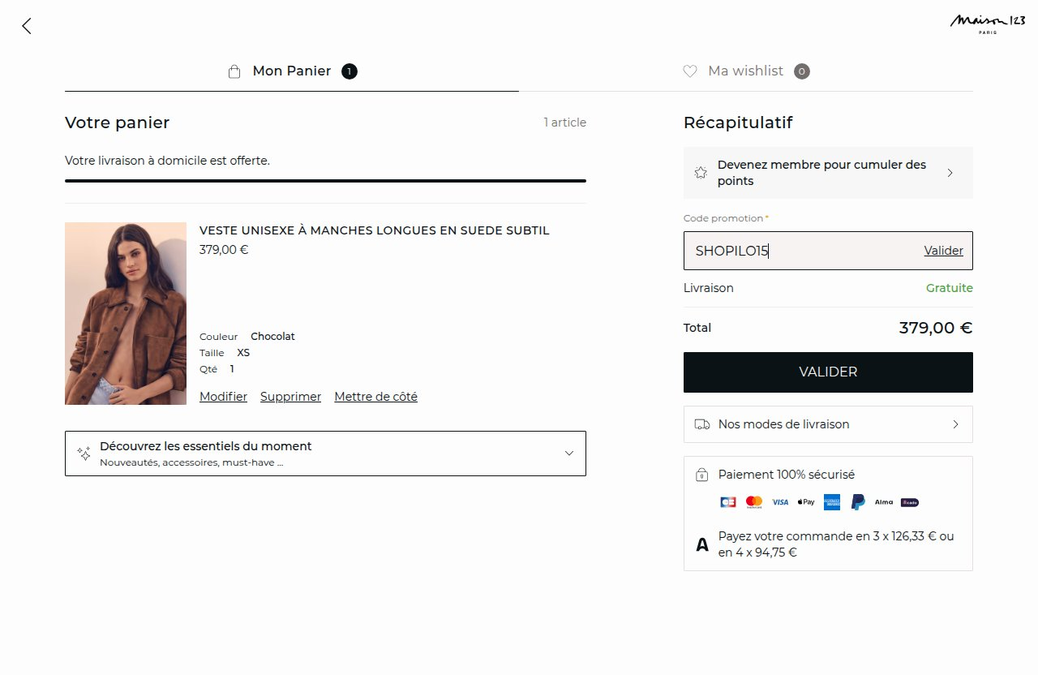This screenshot has width=1038, height=675.
Task: Click the suede jacket product thumbnail
Action: pyautogui.click(x=126, y=314)
